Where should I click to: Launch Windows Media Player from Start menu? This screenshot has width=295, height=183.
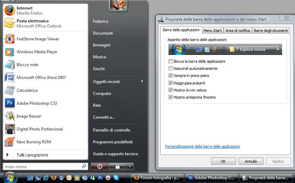click(45, 52)
